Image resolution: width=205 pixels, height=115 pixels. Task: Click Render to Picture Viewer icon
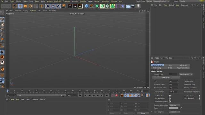coord(75,6)
